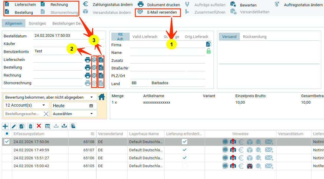Uncheck the row checkbox for order 65108
The height and width of the screenshot is (179, 324).
[7, 142]
